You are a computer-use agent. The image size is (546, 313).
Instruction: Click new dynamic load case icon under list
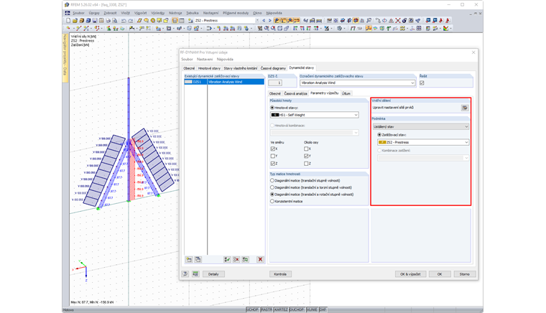189,259
